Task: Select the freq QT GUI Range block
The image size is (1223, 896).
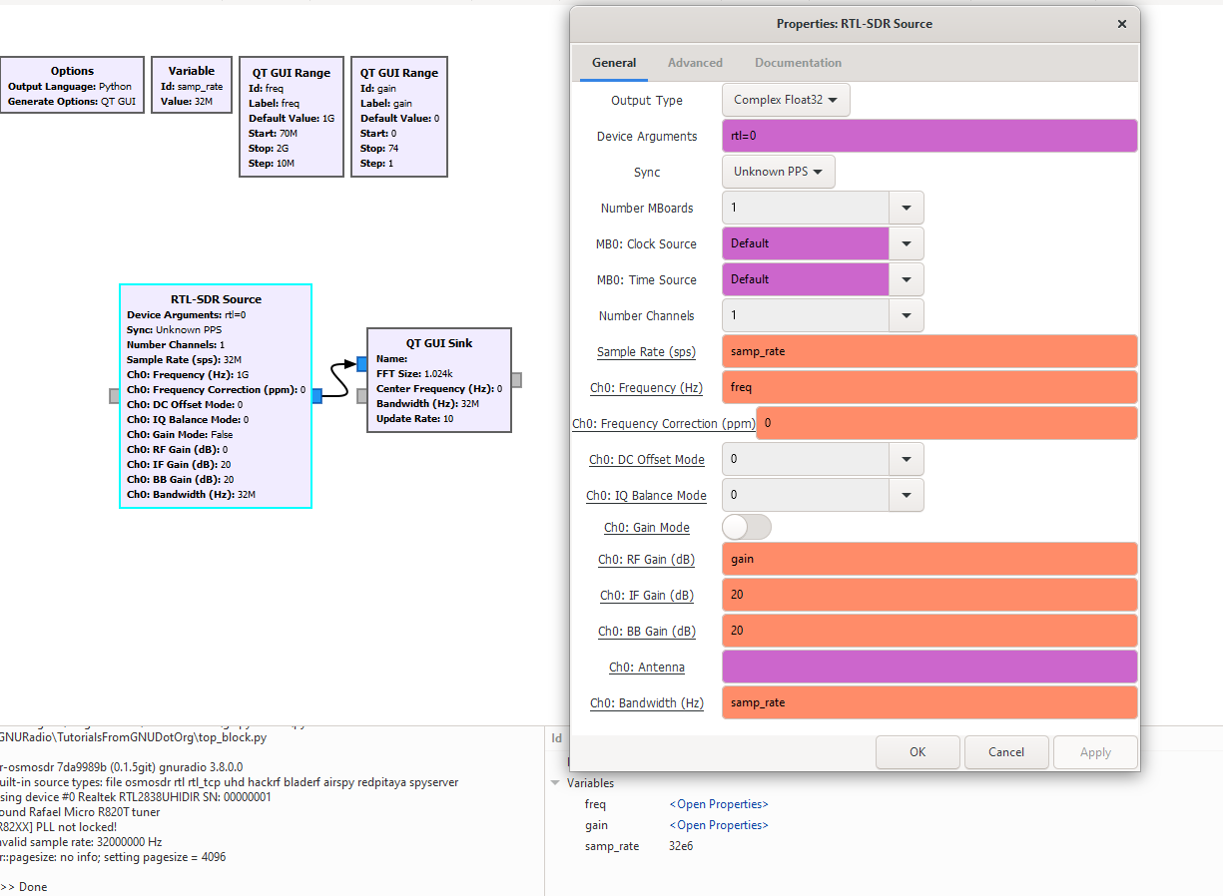Action: [292, 118]
